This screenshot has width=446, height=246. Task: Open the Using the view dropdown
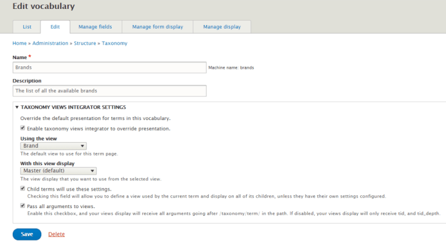click(54, 146)
